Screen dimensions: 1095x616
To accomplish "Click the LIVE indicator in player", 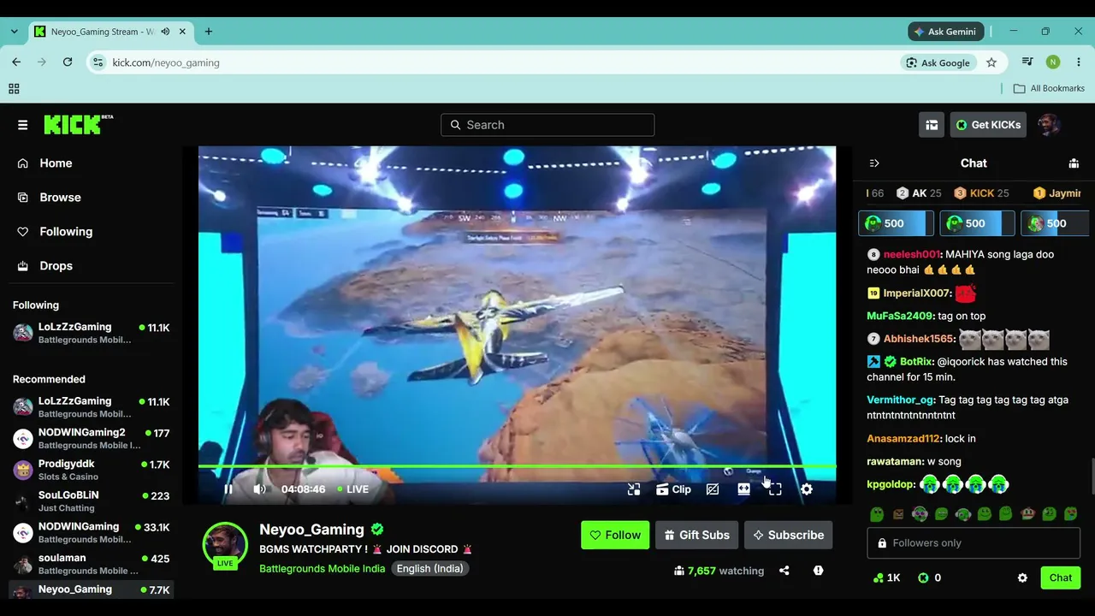I will click(352, 489).
